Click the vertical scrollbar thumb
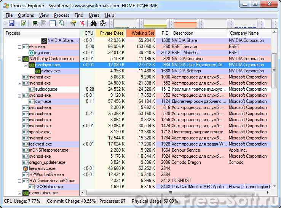 (274, 70)
